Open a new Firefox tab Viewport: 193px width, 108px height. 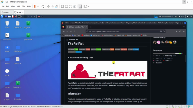point(90,27)
